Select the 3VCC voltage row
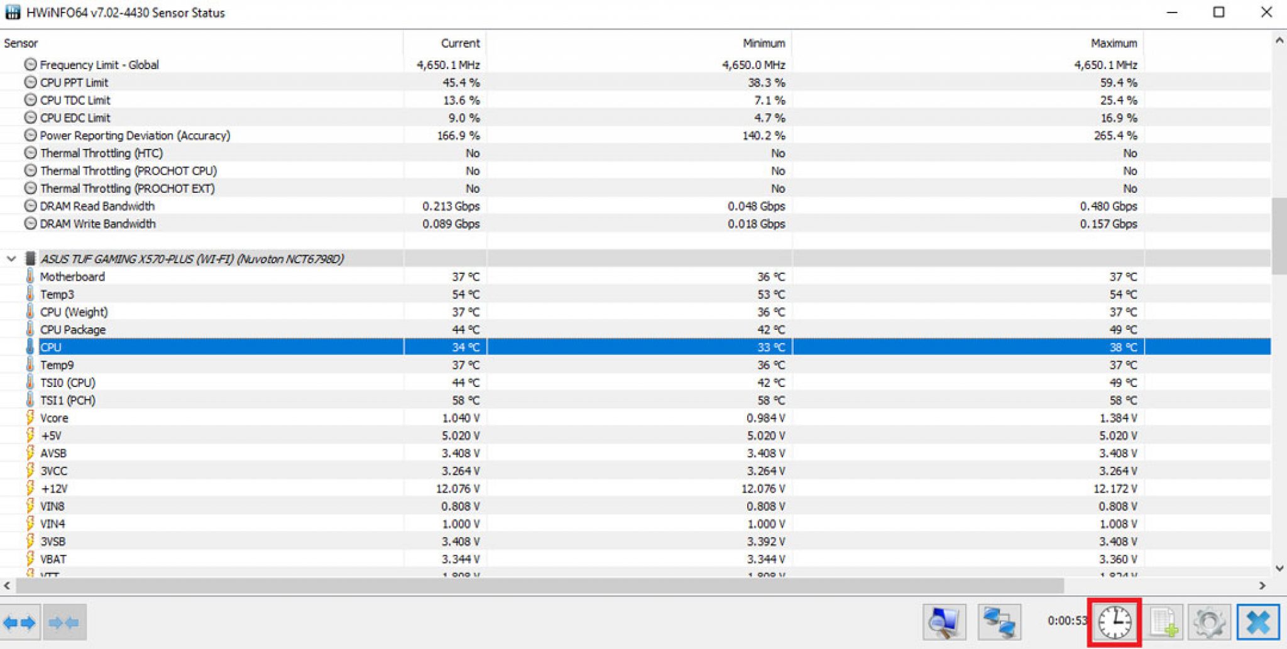This screenshot has height=649, width=1287. 635,471
